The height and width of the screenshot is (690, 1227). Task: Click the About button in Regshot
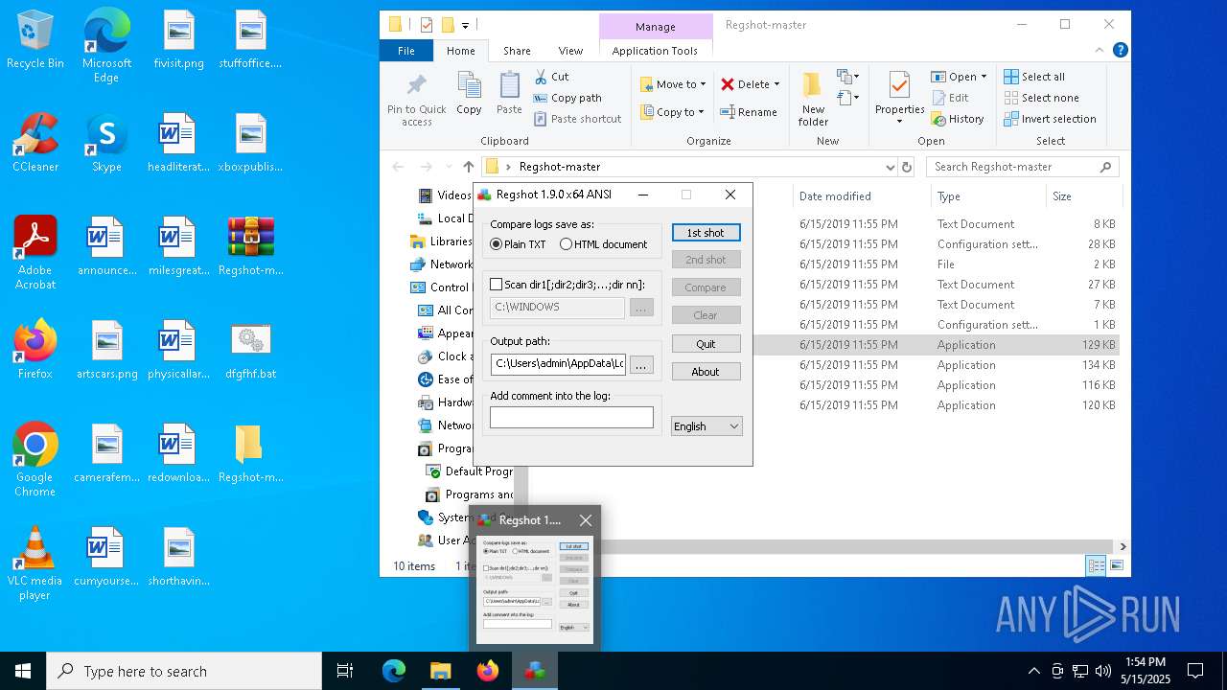tap(706, 372)
